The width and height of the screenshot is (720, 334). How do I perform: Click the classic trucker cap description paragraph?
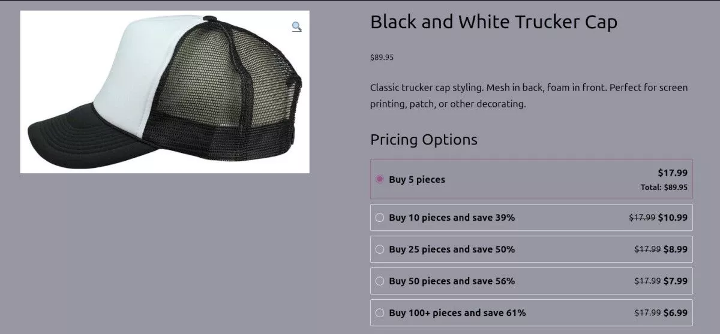click(x=529, y=96)
